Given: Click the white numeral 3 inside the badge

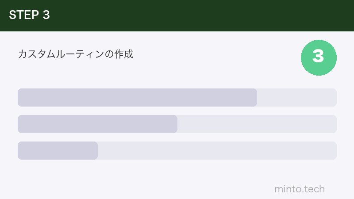Looking at the screenshot, I should point(319,57).
